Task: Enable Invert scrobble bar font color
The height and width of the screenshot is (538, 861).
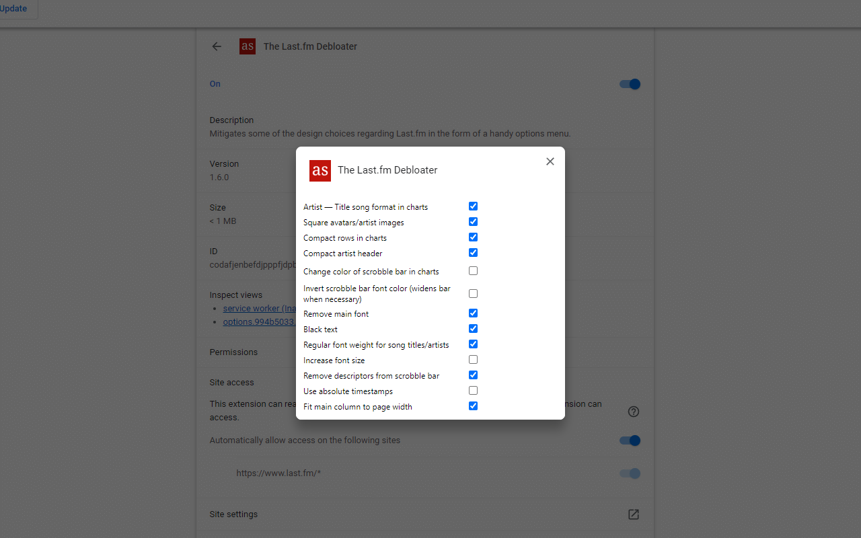Action: click(474, 294)
